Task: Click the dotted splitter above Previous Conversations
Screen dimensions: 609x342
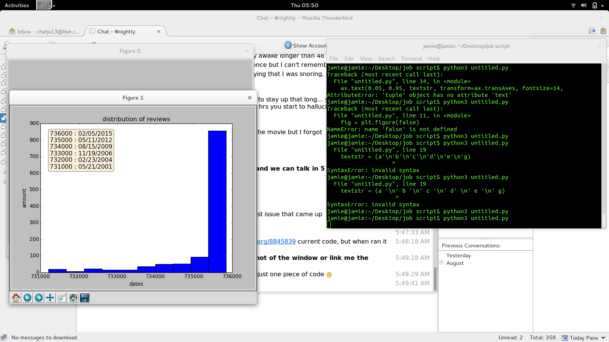Action: (x=486, y=238)
